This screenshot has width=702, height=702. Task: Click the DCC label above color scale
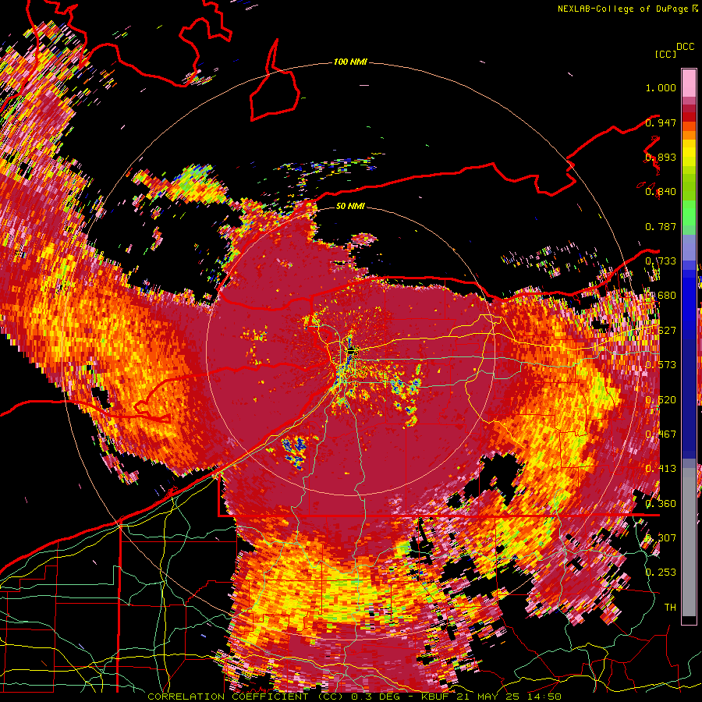pyautogui.click(x=685, y=47)
